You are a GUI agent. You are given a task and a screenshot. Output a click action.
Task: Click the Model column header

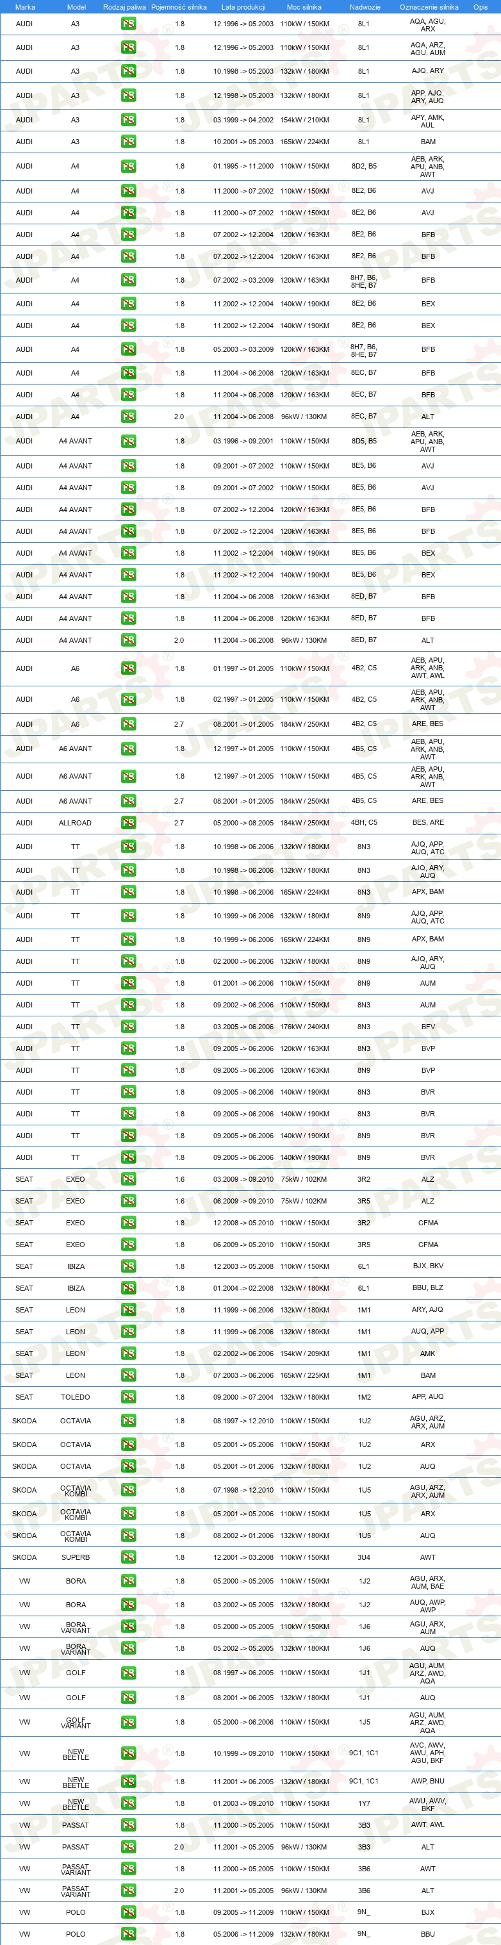[x=76, y=7]
